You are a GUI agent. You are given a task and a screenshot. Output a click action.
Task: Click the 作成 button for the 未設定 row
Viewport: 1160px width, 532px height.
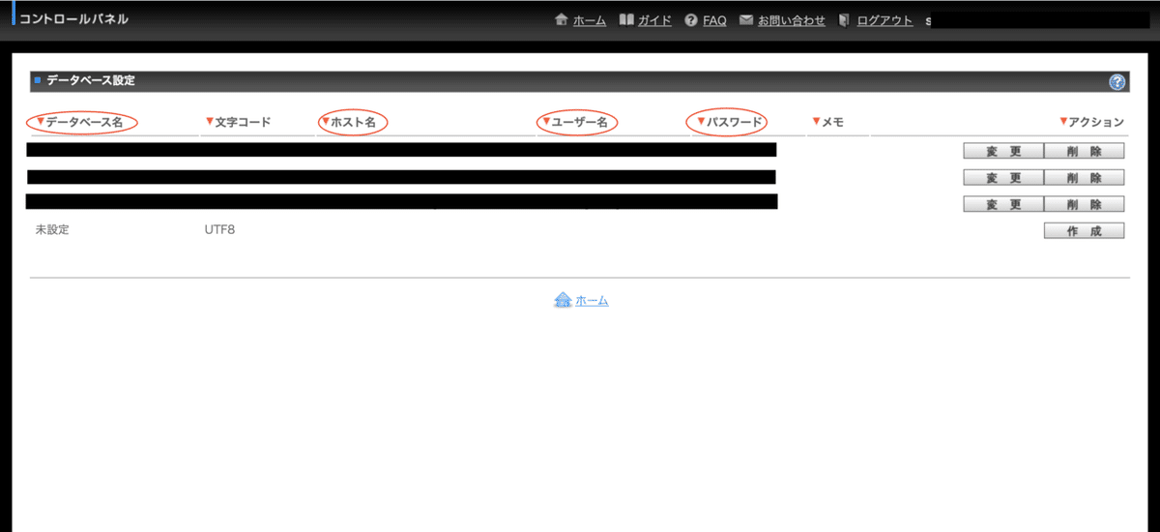(x=1084, y=230)
